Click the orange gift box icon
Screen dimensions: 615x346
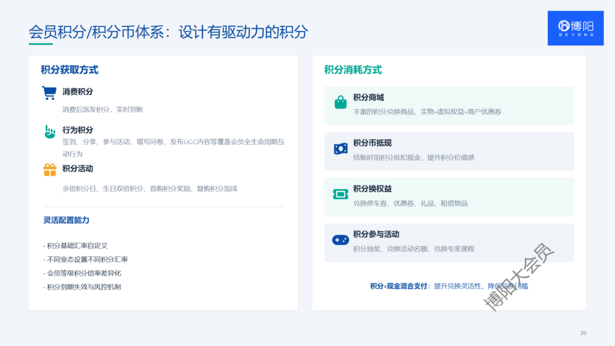50,170
